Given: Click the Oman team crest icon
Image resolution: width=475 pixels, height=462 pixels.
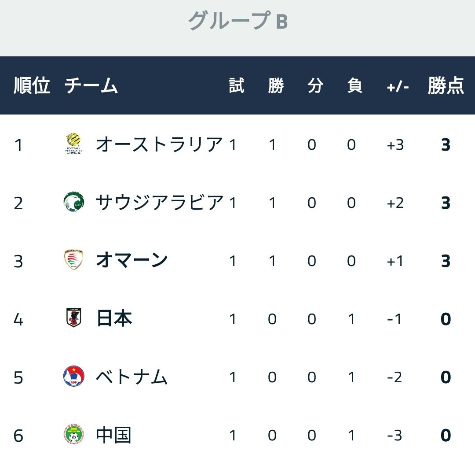Looking at the screenshot, I should pos(73,260).
